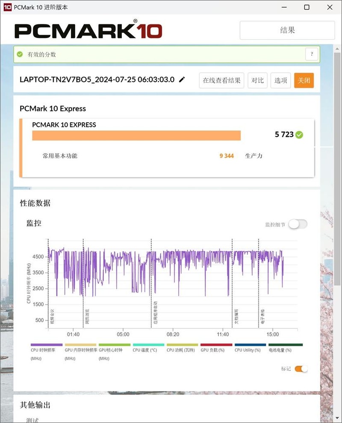Open the 选项 options menu

(280, 80)
